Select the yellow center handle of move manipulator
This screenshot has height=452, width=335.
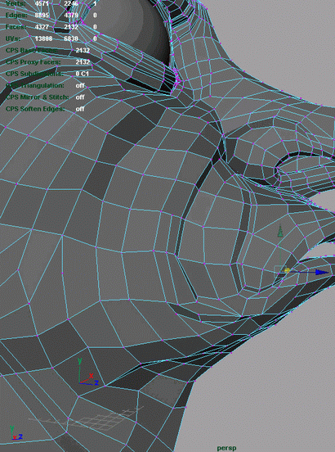click(287, 270)
